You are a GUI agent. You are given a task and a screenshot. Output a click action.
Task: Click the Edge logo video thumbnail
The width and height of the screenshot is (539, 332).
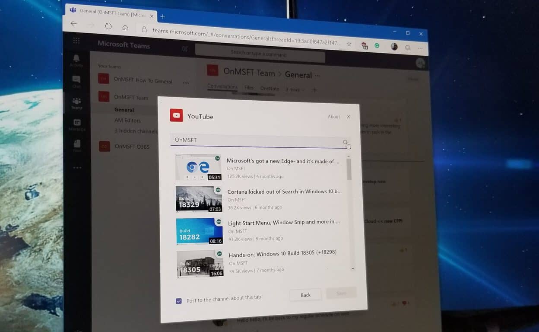click(x=198, y=167)
